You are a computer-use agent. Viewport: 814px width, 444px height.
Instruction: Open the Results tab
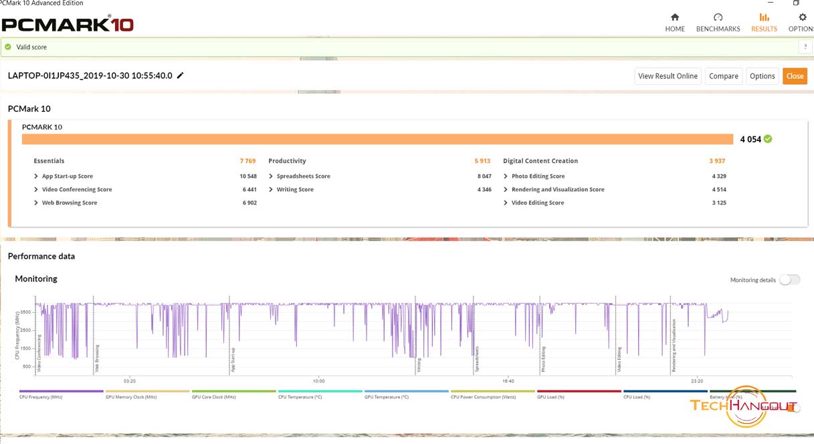[x=764, y=22]
